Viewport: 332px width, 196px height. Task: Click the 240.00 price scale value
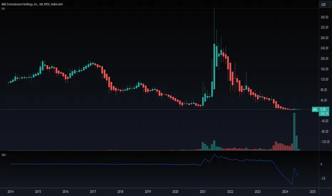click(x=325, y=48)
